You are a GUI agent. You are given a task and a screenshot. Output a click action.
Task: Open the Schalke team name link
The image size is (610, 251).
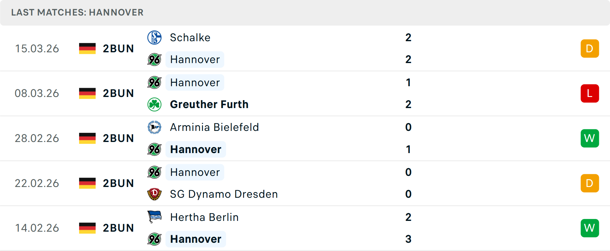[190, 37]
